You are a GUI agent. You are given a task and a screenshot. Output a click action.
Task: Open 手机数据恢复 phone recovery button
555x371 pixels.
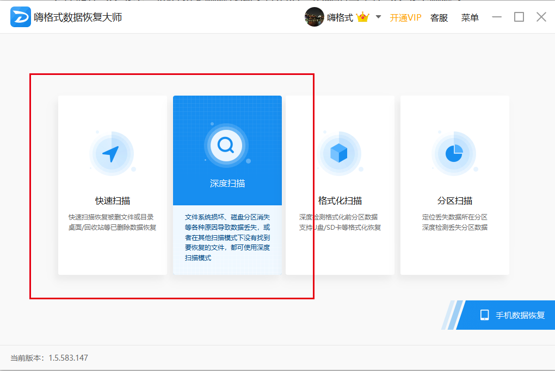505,315
